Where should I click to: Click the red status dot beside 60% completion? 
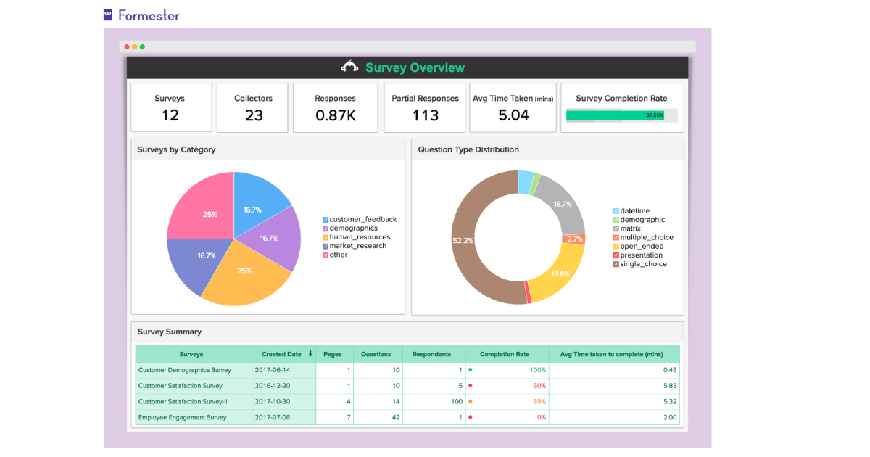(470, 385)
